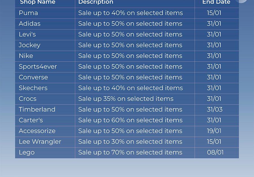Select Puma's end date 15/01
Image resolution: width=254 pixels, height=177 pixels.
point(214,13)
